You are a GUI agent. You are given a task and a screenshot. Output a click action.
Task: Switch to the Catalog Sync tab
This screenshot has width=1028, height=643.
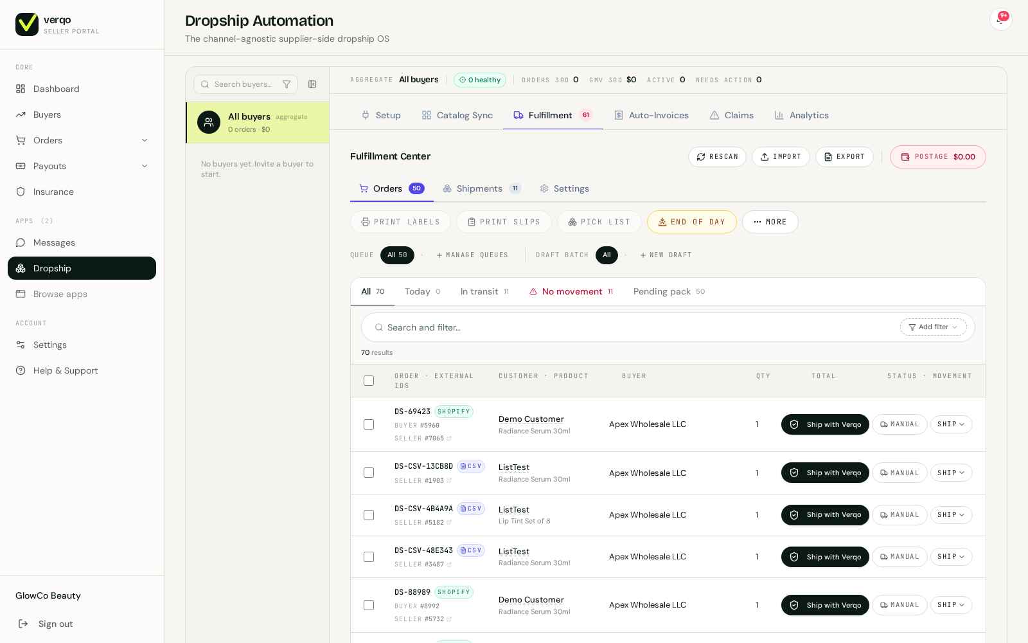tap(457, 115)
